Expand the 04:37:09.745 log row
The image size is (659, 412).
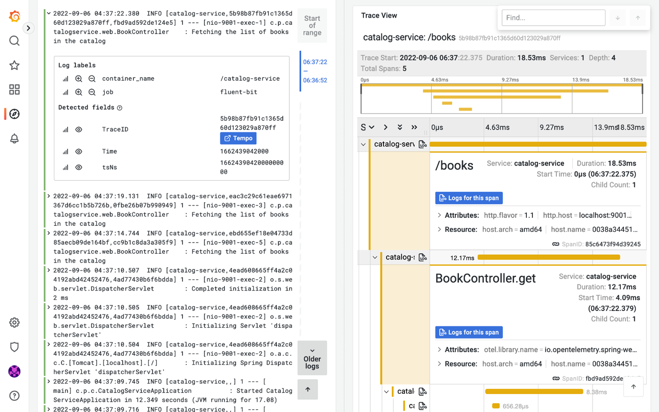coord(49,382)
